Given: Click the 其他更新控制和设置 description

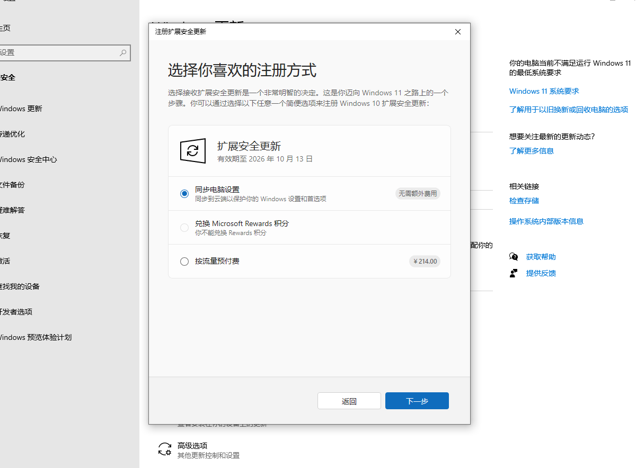Looking at the screenshot, I should 208,455.
